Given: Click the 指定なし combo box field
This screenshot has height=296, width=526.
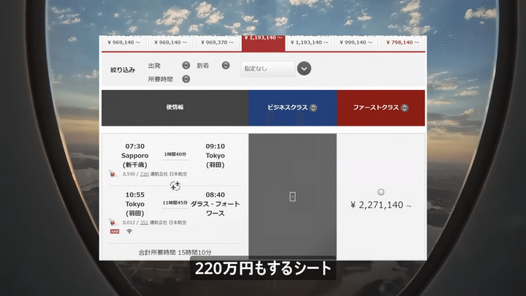Looking at the screenshot, I should coord(268,69).
